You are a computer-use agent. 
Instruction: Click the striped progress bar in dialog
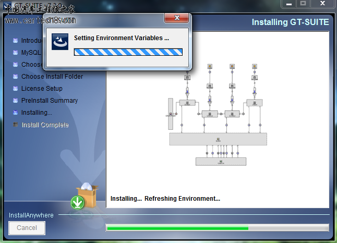coord(128,52)
